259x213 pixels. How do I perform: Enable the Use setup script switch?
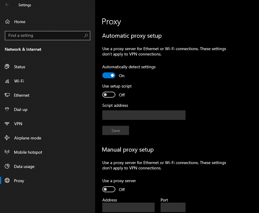[x=109, y=95]
